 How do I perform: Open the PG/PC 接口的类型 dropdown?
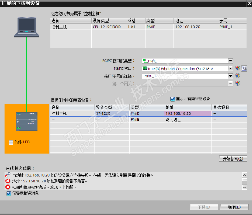click(230, 61)
